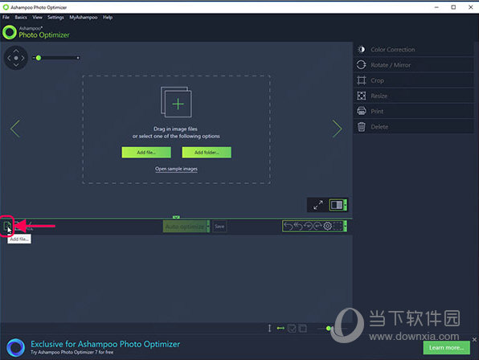The width and height of the screenshot is (479, 360).
Task: Open settings gear in toolbar
Action: 327,227
